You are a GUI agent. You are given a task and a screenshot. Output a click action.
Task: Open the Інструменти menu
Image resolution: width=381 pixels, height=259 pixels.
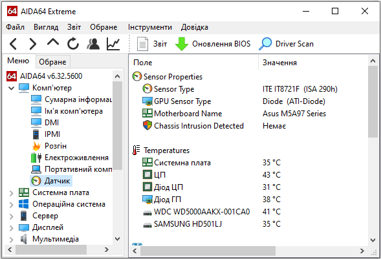point(150,27)
